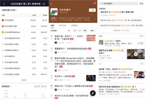Click 取消 next to the search box
This screenshot has width=146, height=99.
[141, 3]
